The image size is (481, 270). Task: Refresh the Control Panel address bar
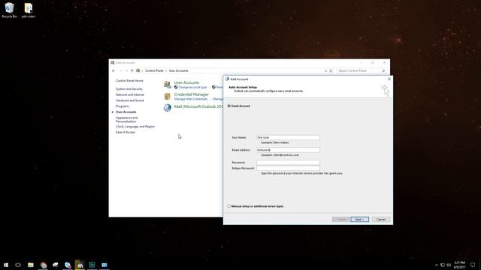pos(331,70)
